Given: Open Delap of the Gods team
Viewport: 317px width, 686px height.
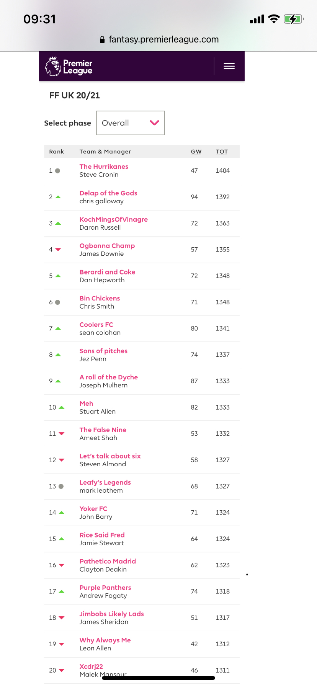Looking at the screenshot, I should point(108,193).
